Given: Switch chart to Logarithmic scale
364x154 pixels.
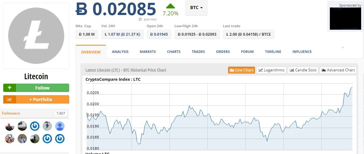Looking at the screenshot, I should (271, 70).
